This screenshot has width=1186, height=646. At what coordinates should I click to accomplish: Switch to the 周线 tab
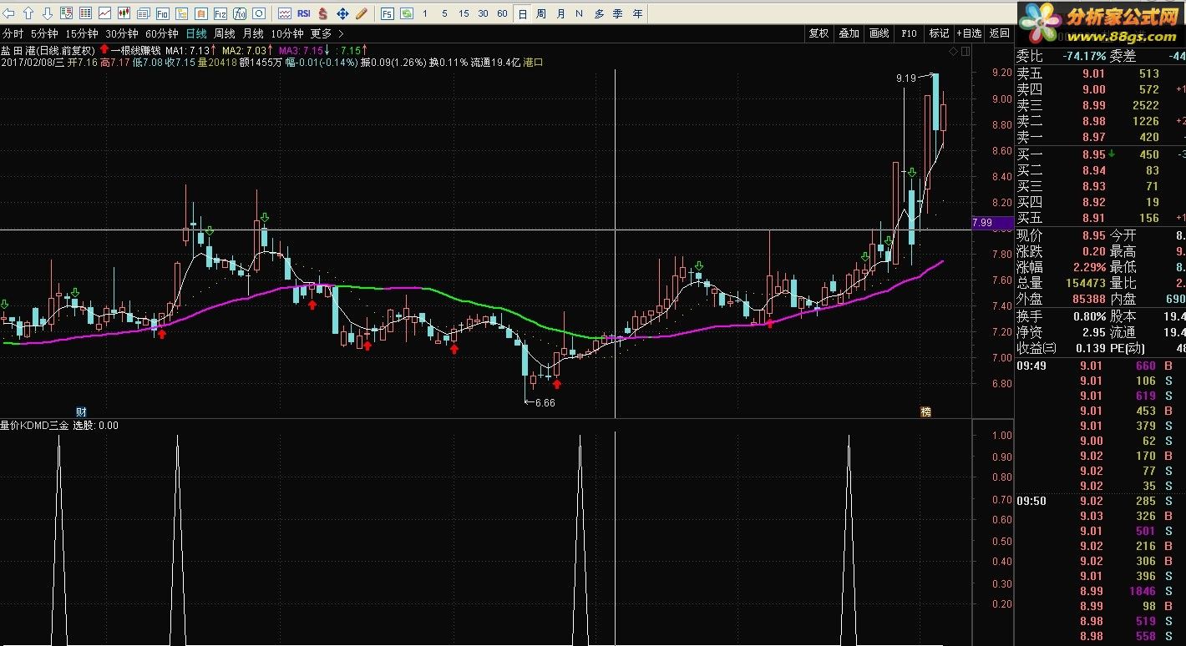(x=225, y=33)
